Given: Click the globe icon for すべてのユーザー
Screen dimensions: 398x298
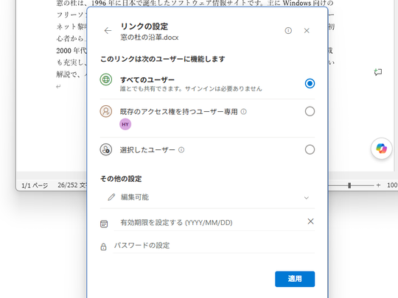Looking at the screenshot, I should coord(106,79).
